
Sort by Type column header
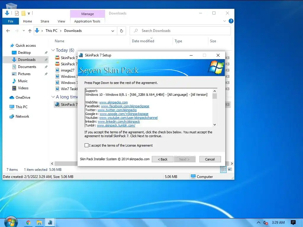(x=178, y=41)
